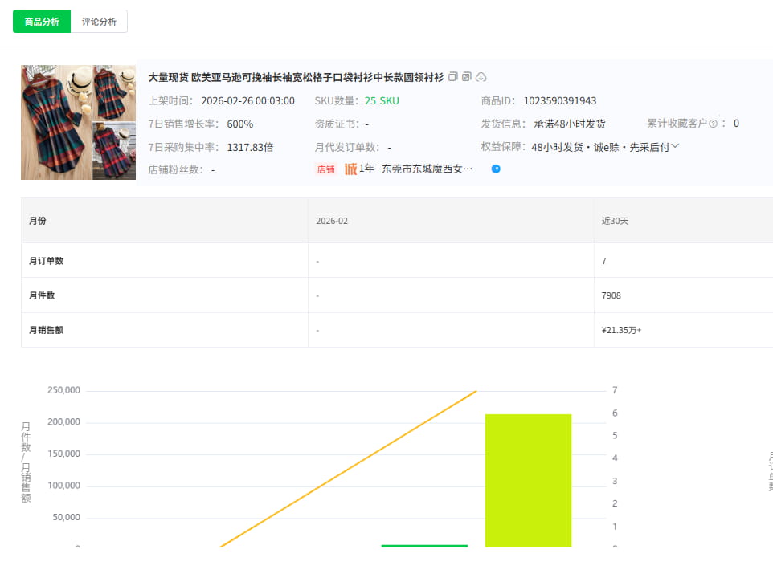This screenshot has height=578, width=773.
Task: Click the image copy icon after the product title
Action: (x=466, y=76)
